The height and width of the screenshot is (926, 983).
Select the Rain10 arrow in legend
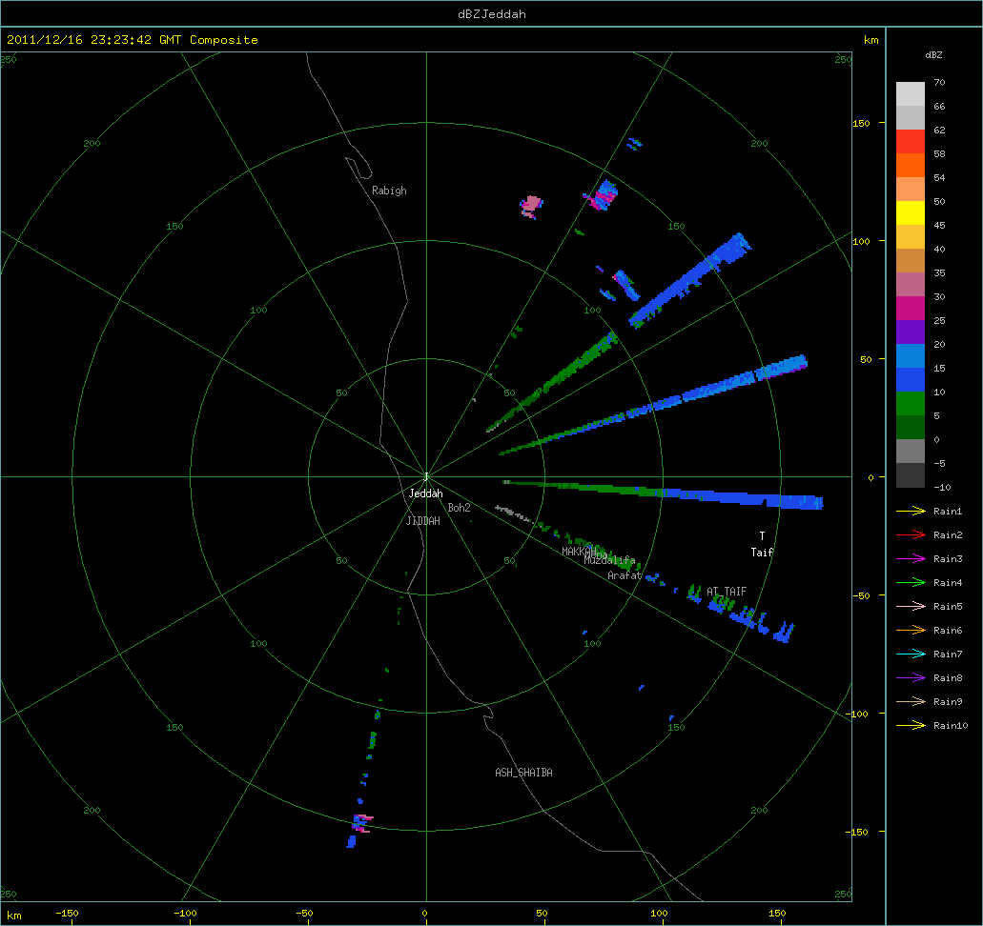pos(911,726)
